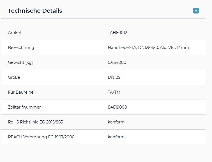Click REACH Verordnung EG 1907/2006 label
The image size is (212, 162).
[x=41, y=137]
